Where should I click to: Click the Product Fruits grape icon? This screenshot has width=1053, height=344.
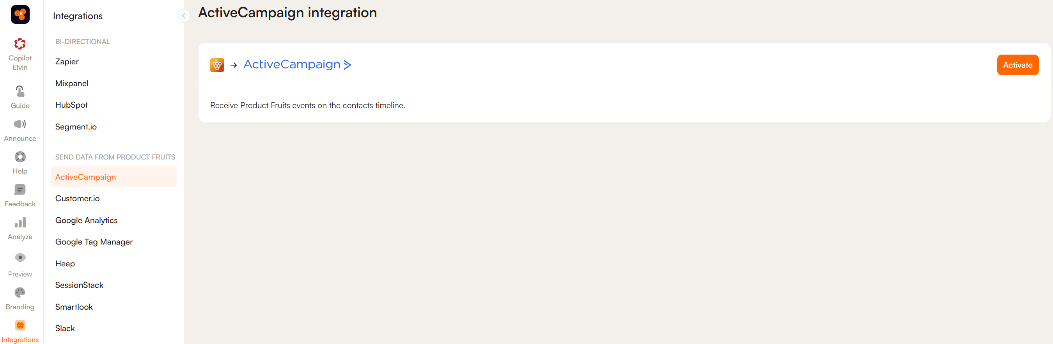coord(217,65)
